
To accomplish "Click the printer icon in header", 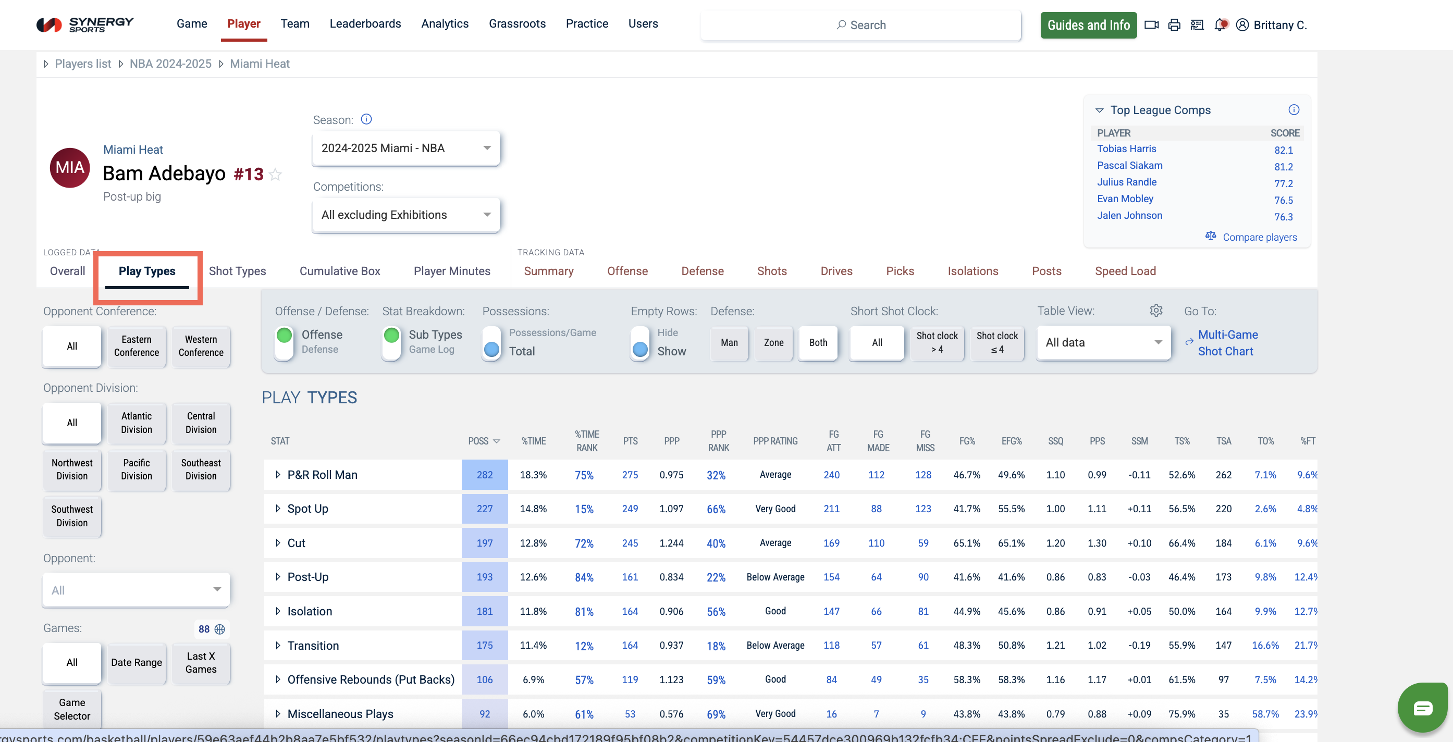I will pyautogui.click(x=1174, y=25).
